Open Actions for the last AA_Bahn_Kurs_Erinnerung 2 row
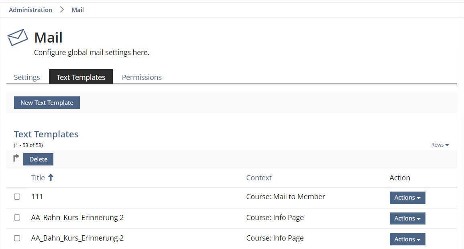Viewport: 464px width, 249px height. point(407,239)
